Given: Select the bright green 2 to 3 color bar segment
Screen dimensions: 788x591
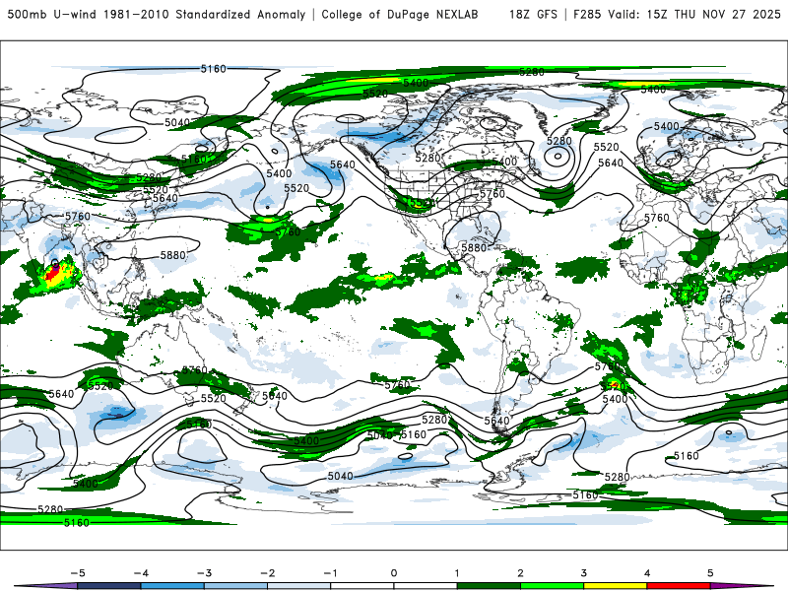Looking at the screenshot, I should pyautogui.click(x=553, y=586).
